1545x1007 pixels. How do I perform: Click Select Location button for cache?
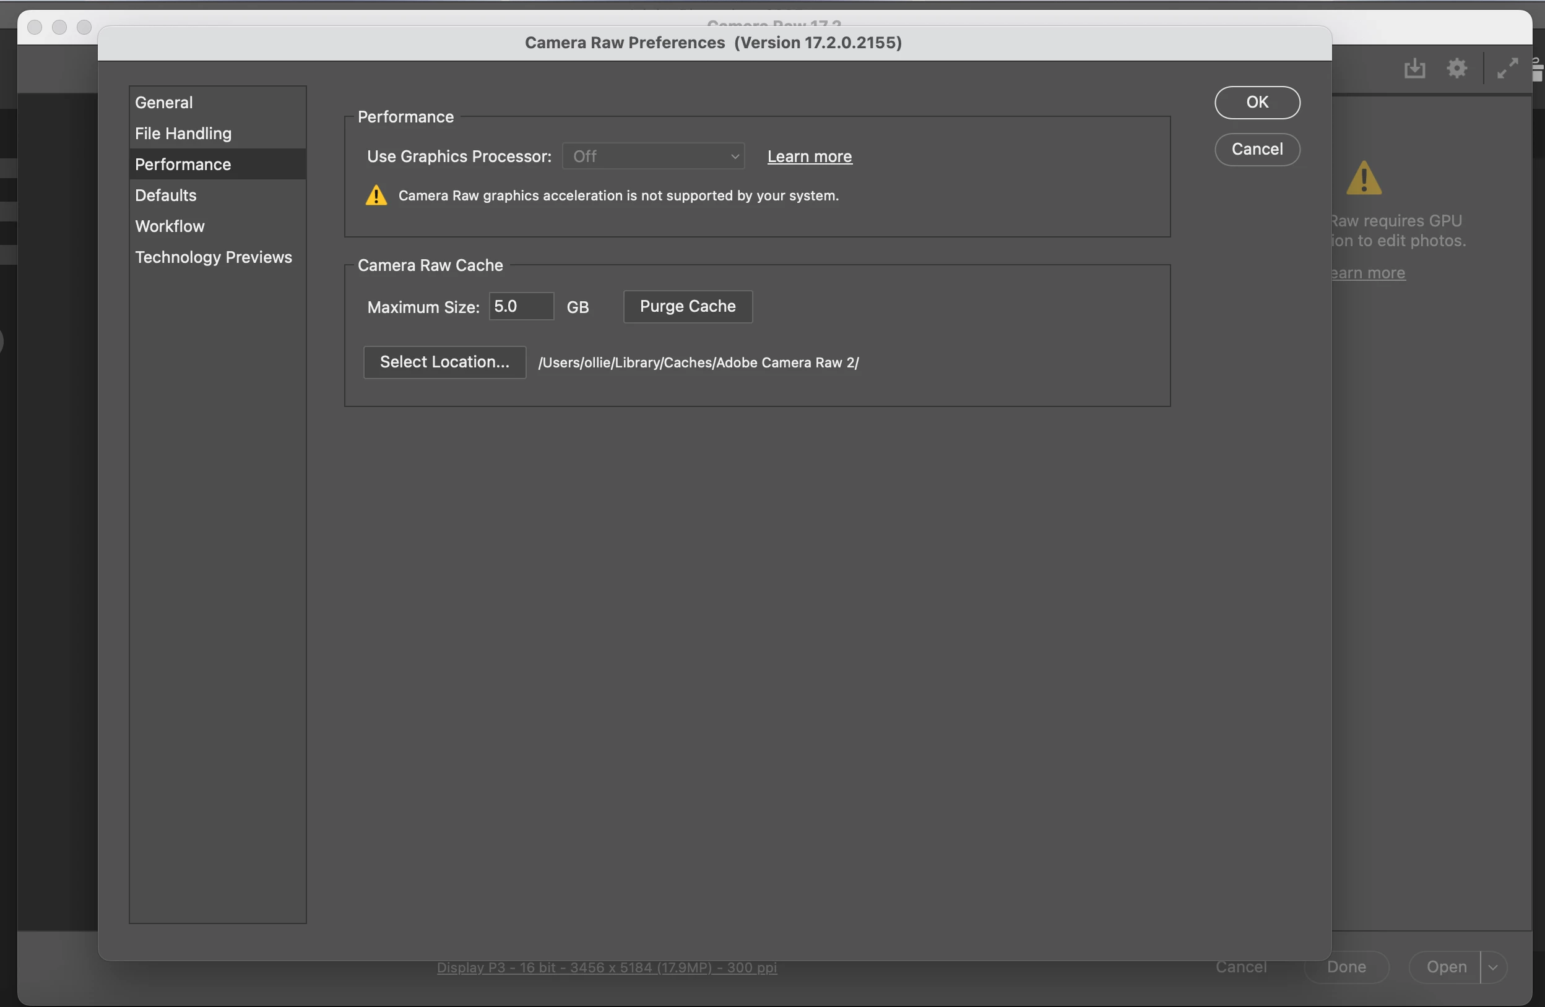coord(444,362)
